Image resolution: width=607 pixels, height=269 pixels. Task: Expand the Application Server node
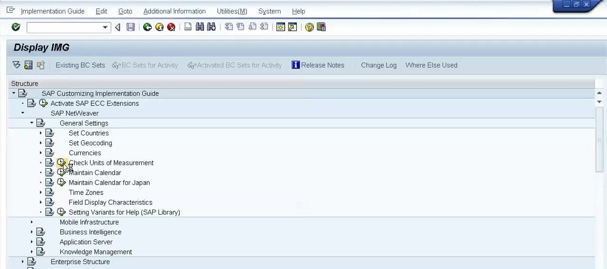point(32,242)
